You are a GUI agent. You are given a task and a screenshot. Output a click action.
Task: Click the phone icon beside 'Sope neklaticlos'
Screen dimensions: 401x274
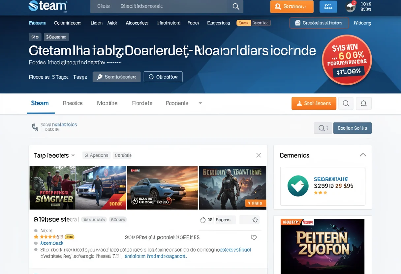point(35,127)
